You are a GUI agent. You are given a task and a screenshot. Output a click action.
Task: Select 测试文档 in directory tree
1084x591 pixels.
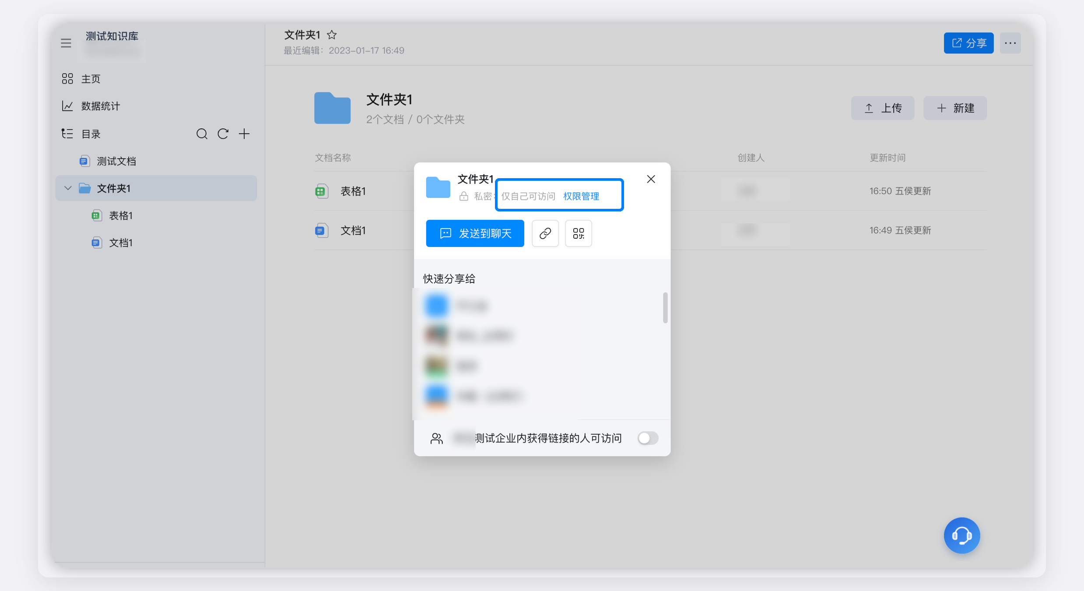pyautogui.click(x=116, y=161)
